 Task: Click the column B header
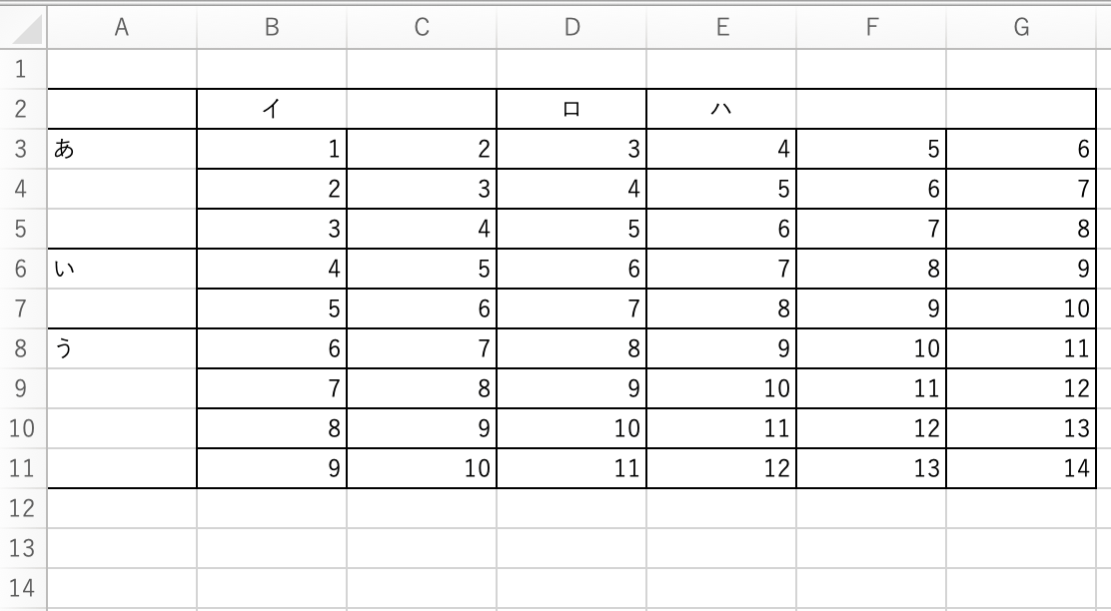point(272,29)
